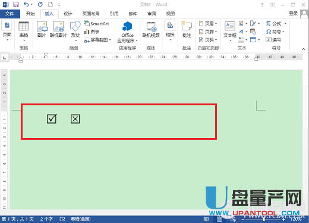Viewport: 309px width, 223px height.
Task: Insert a picture using 图片
Action: [x=42, y=29]
